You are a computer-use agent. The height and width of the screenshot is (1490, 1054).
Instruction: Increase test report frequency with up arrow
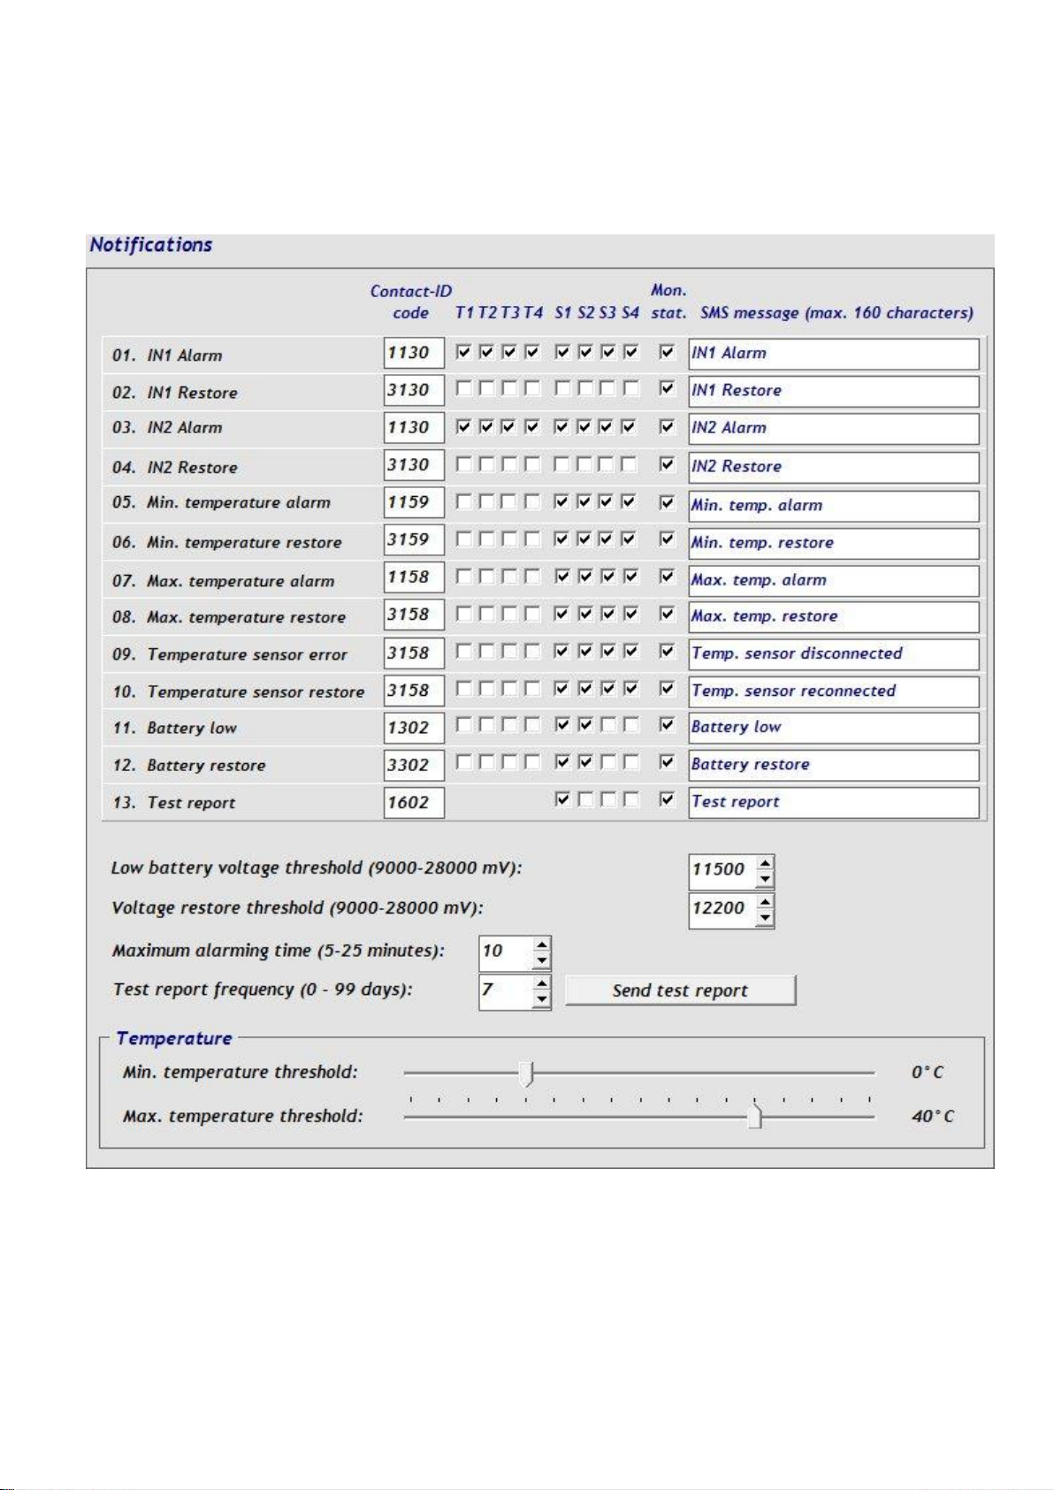[541, 983]
